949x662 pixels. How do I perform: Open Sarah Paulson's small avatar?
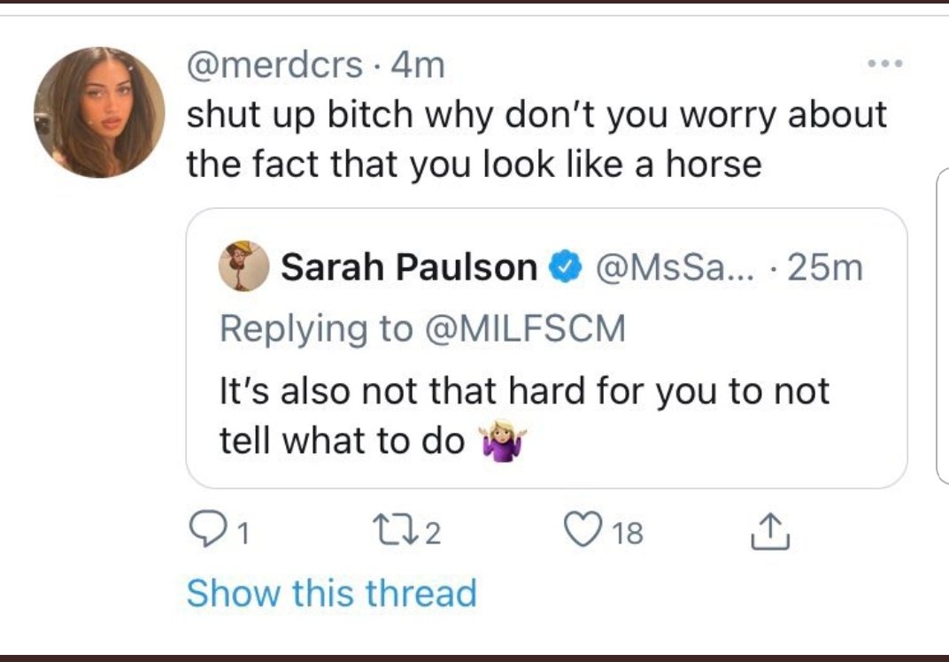[x=243, y=266]
